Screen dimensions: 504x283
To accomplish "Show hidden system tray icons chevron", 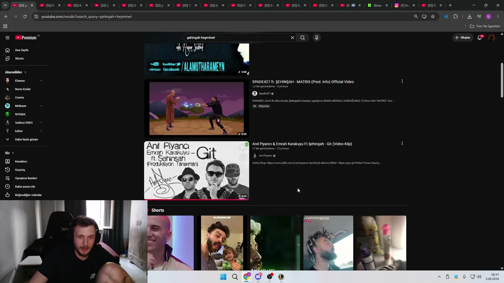I will (x=439, y=277).
